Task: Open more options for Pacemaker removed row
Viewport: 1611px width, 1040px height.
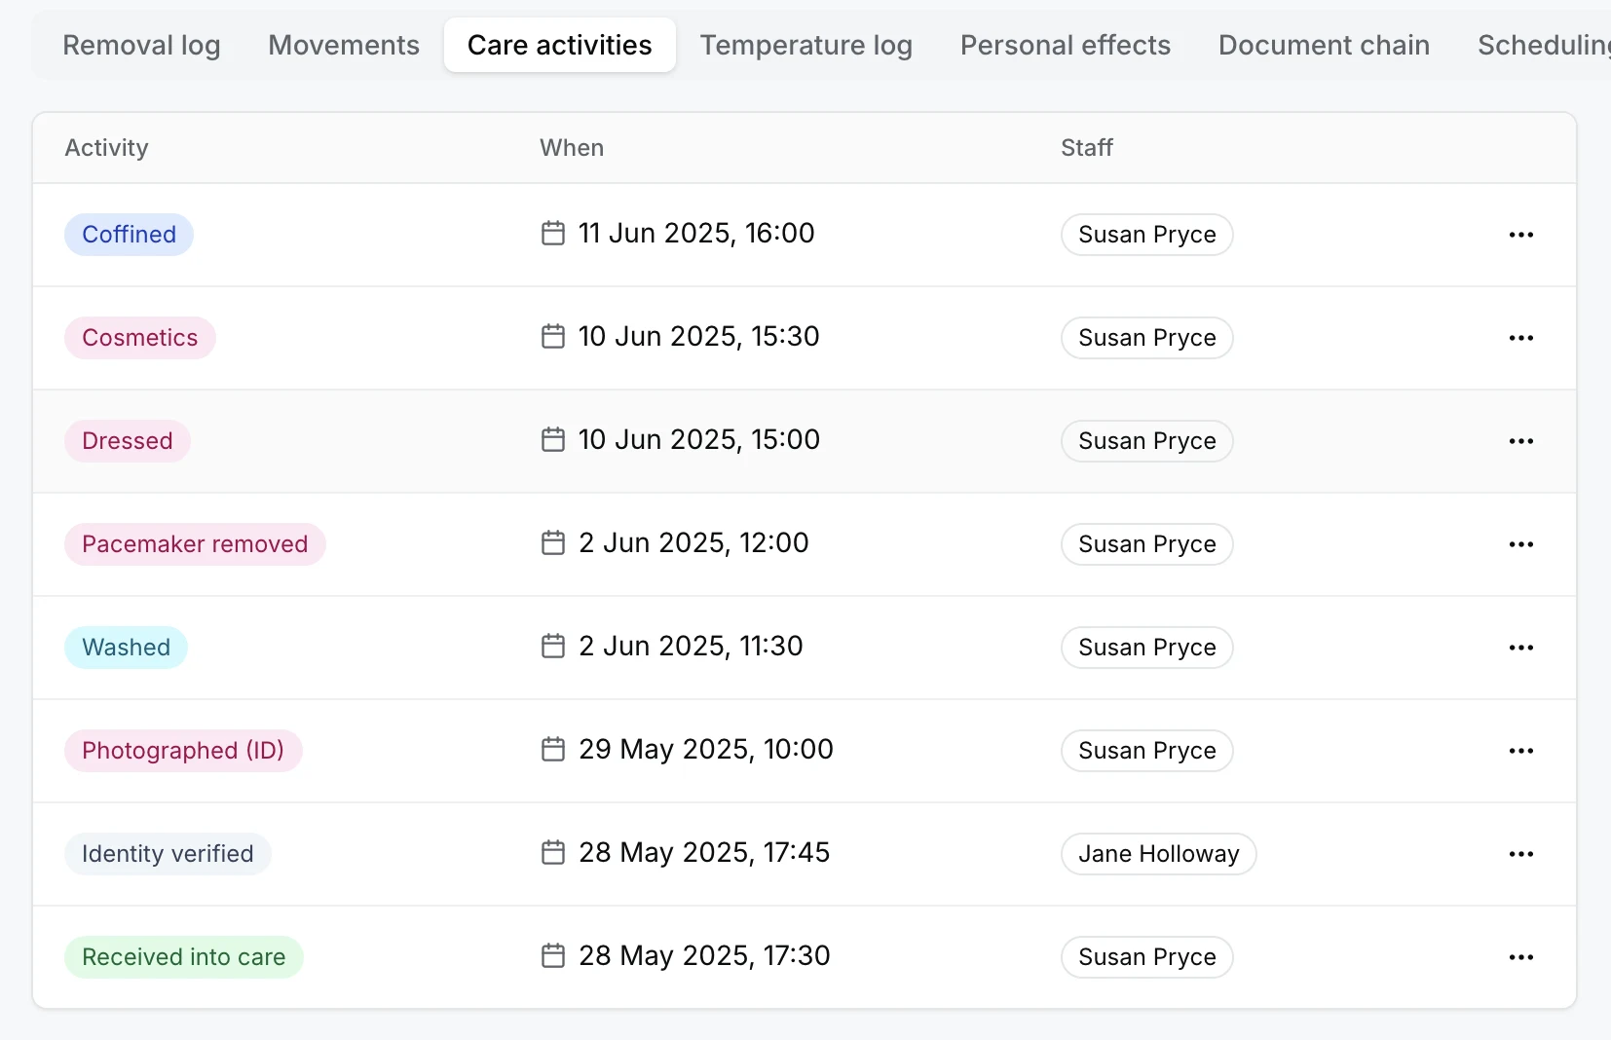Action: [x=1521, y=544]
